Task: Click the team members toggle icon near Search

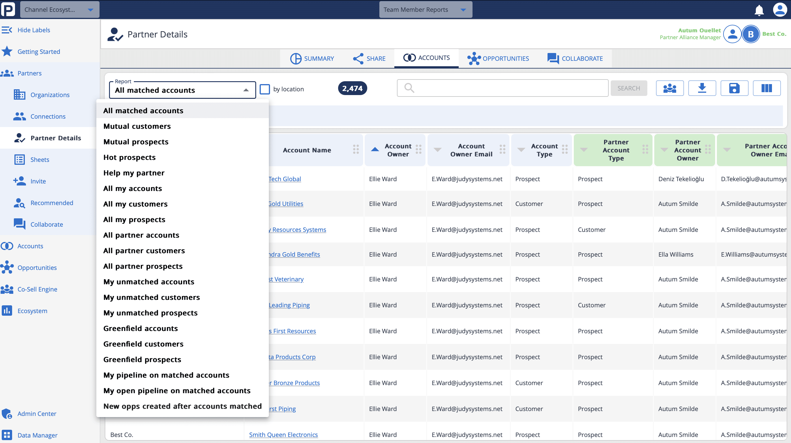Action: point(670,88)
